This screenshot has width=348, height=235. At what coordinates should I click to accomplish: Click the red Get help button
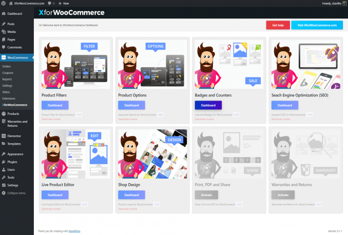[x=278, y=25]
